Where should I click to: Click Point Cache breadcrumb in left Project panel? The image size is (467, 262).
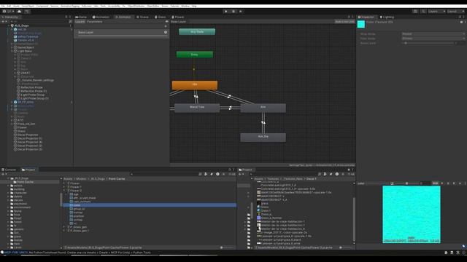(117, 179)
